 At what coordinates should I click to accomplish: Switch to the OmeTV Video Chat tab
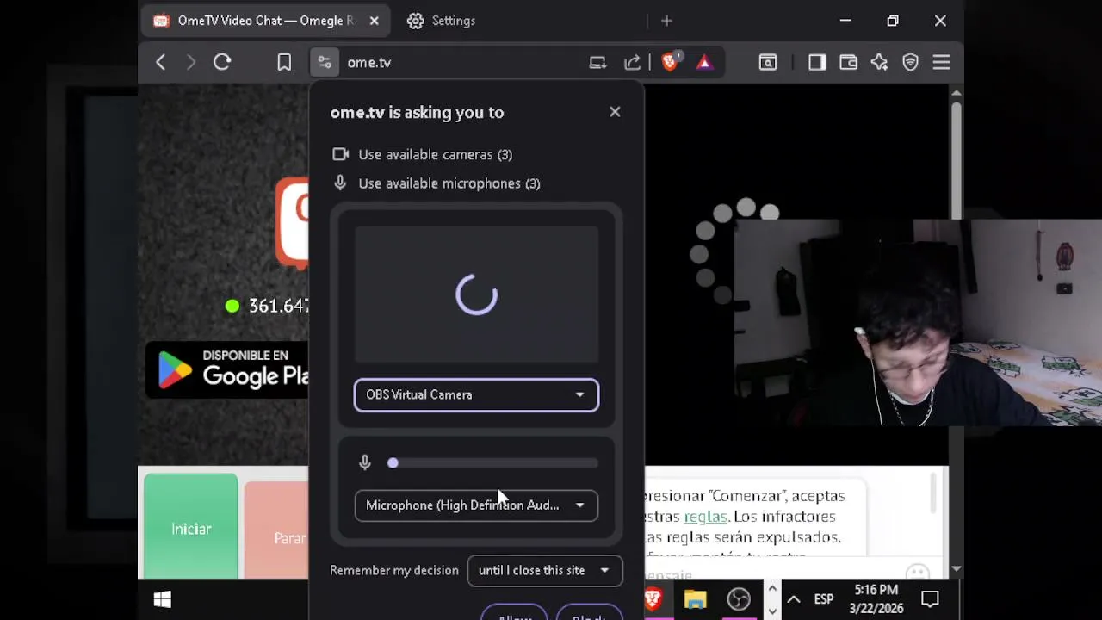266,21
